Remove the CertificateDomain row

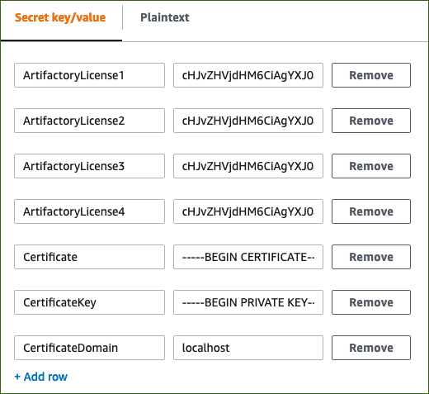[371, 348]
